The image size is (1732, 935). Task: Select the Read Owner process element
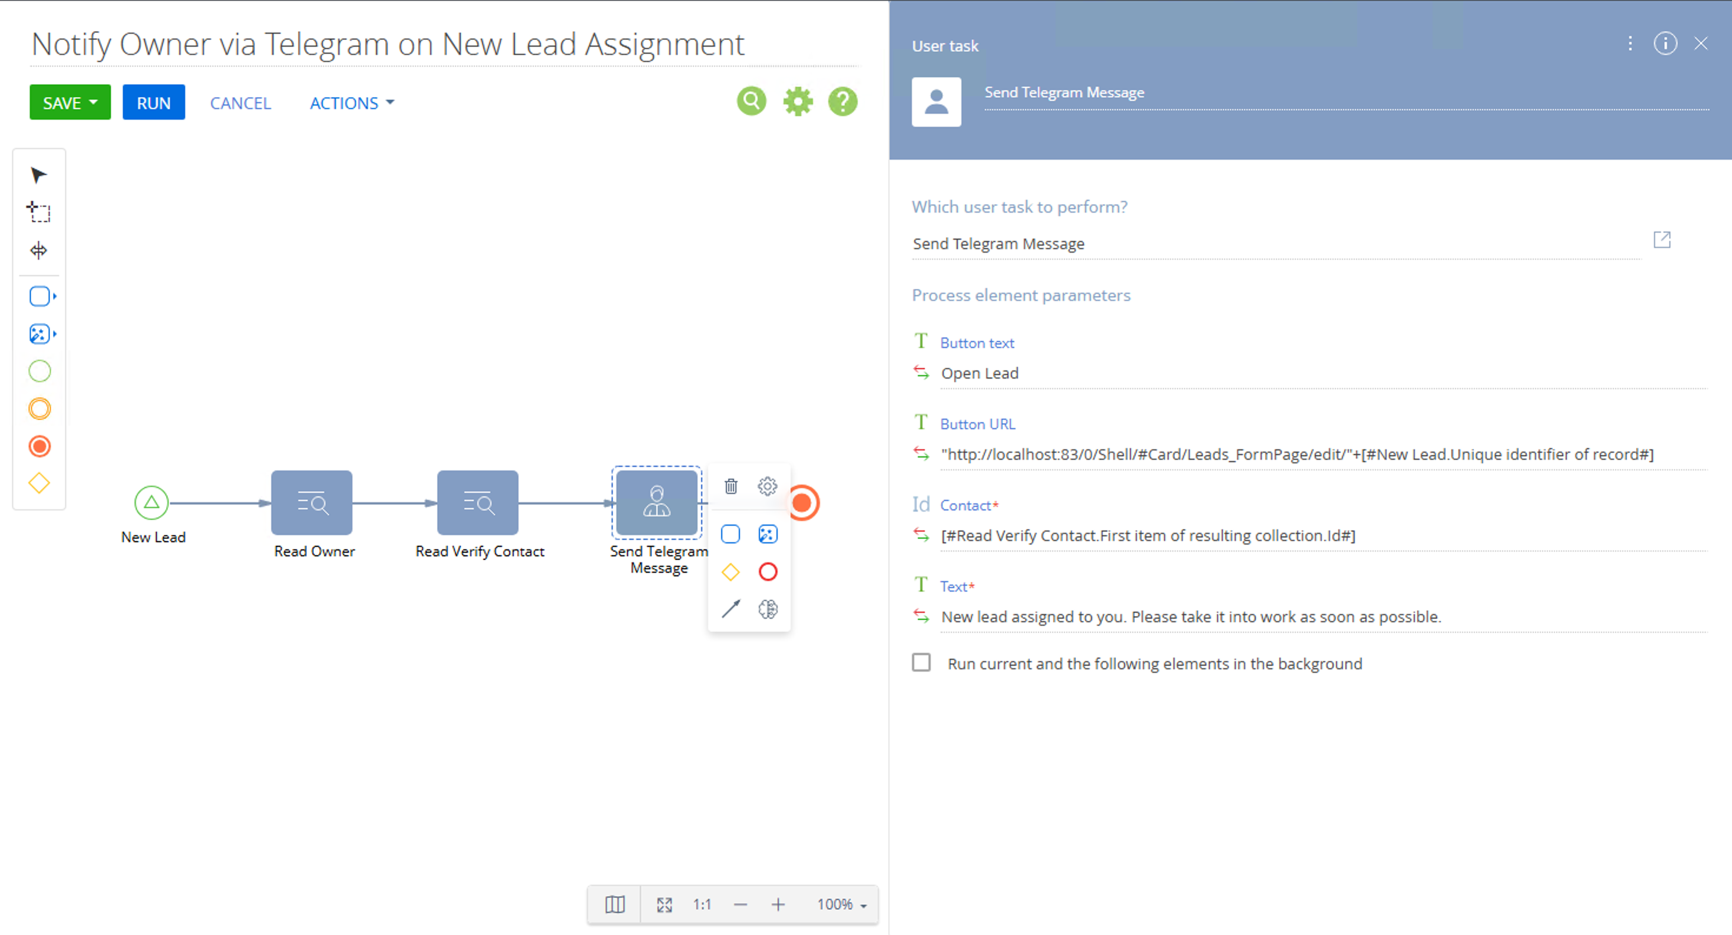pyautogui.click(x=311, y=503)
